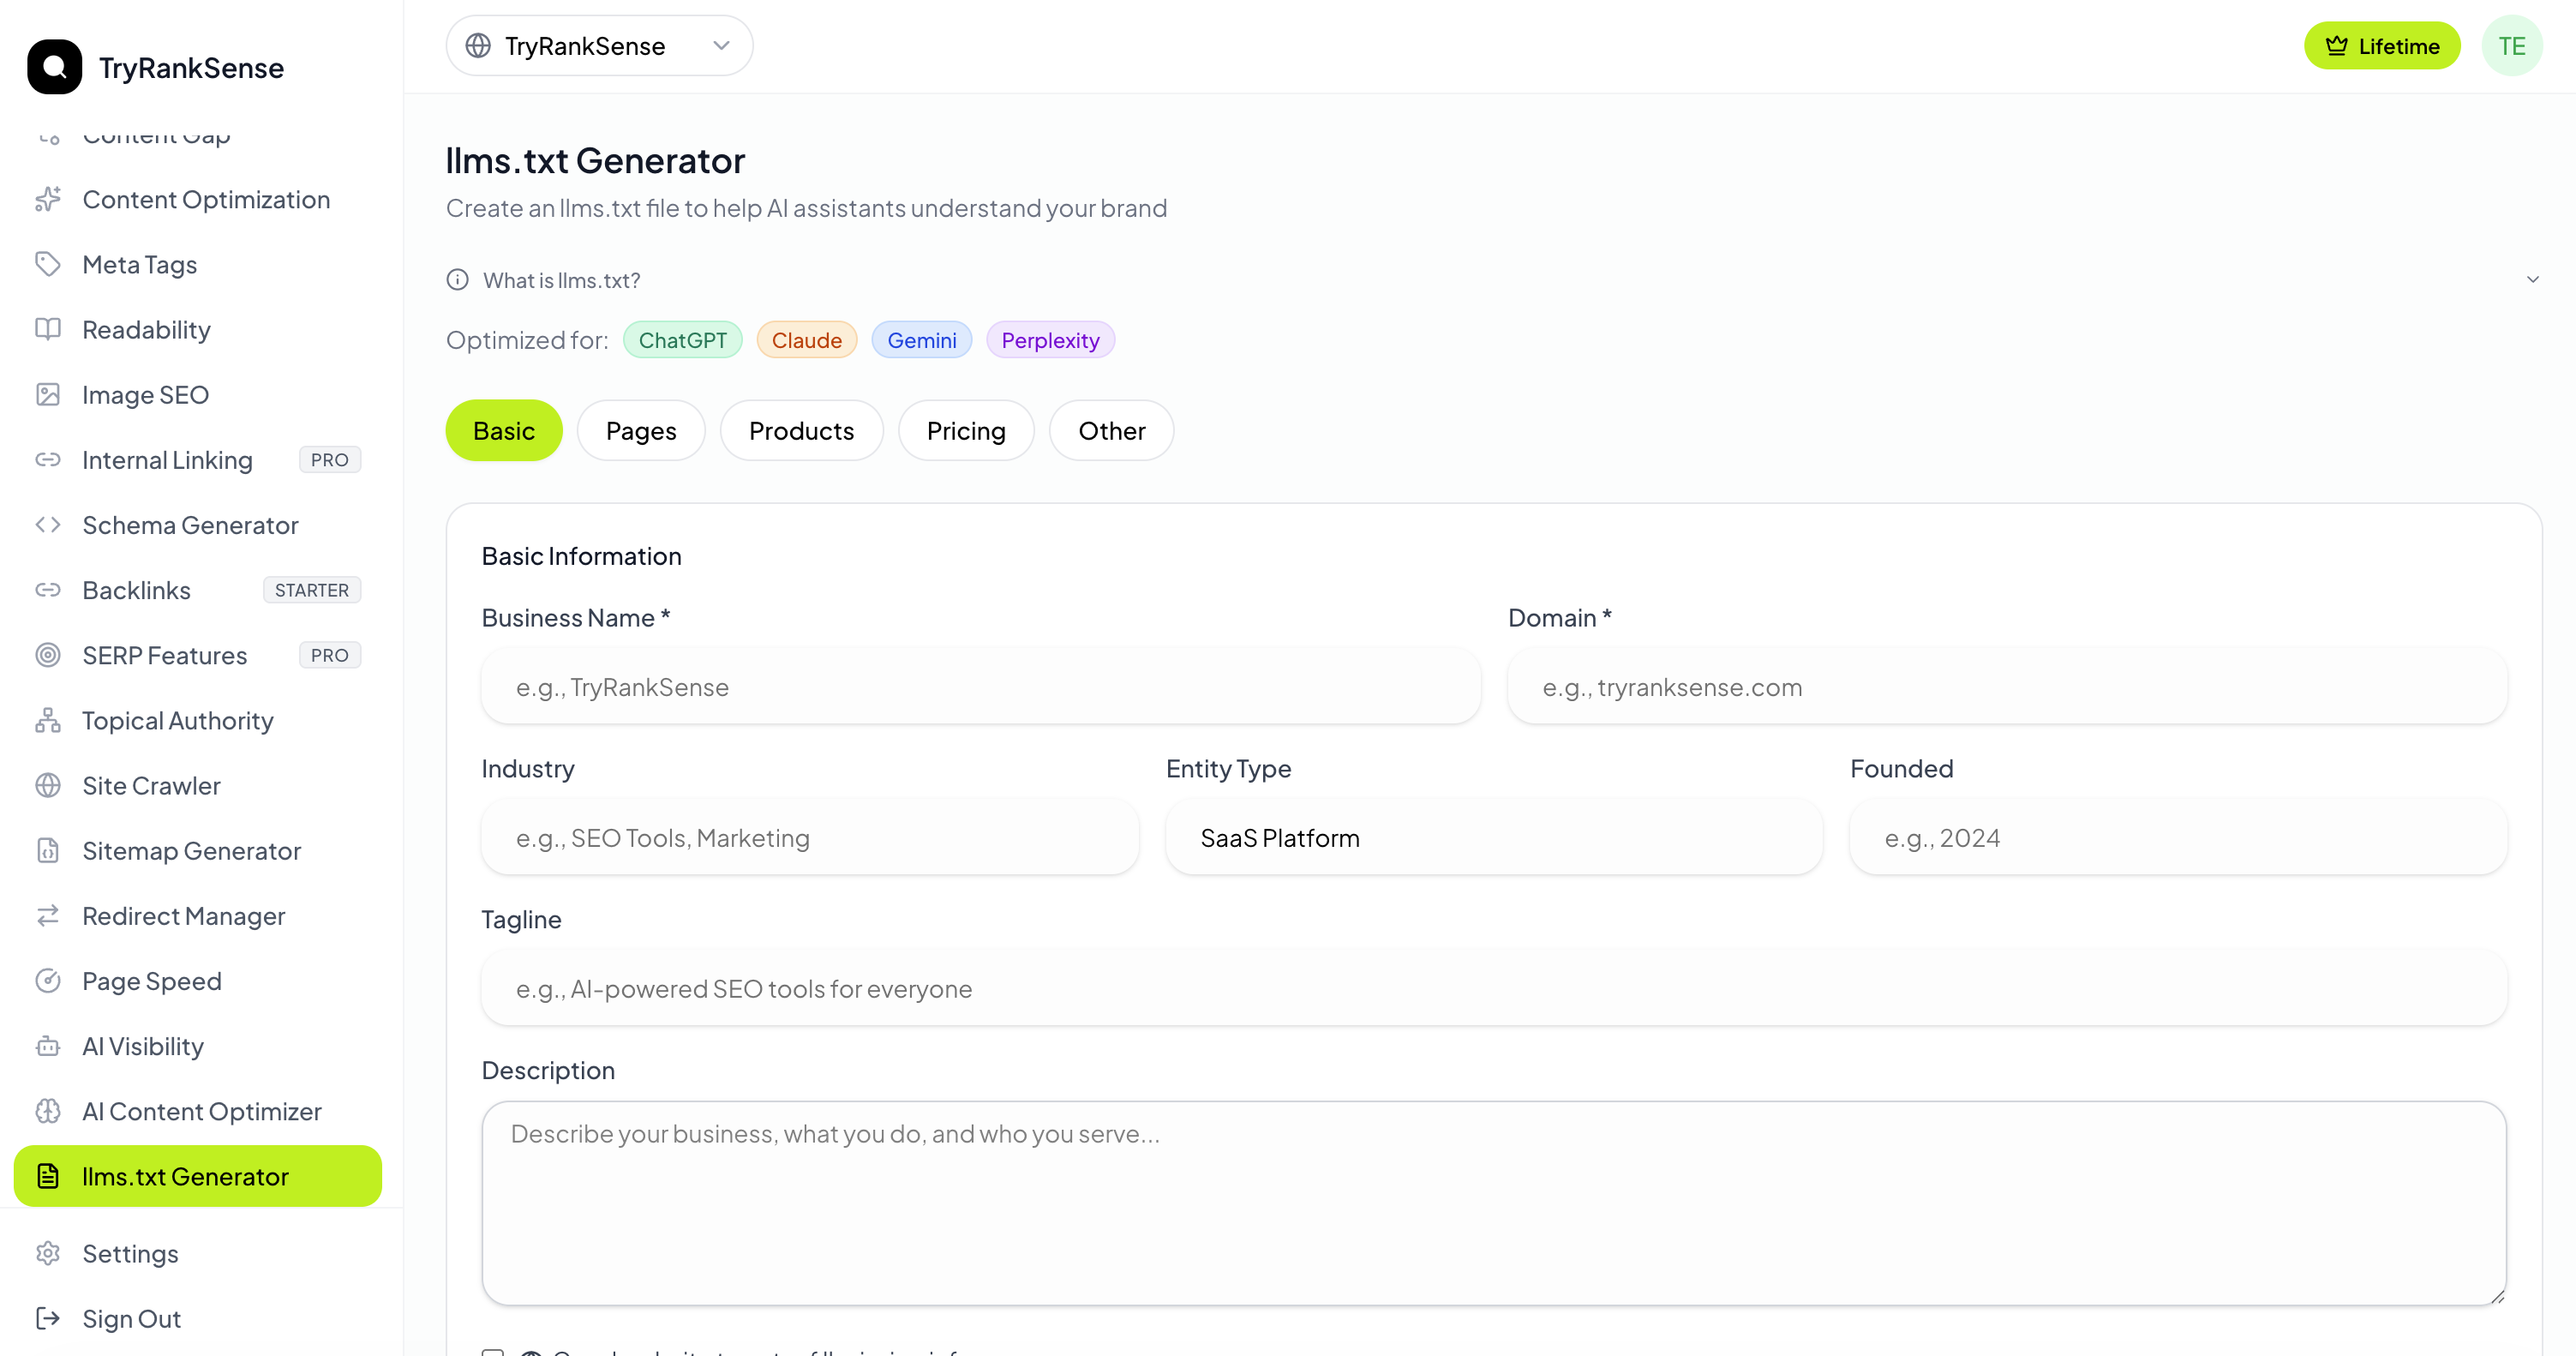
Task: Open the Entity Type dropdown showing SaaS Platform
Action: (1493, 838)
